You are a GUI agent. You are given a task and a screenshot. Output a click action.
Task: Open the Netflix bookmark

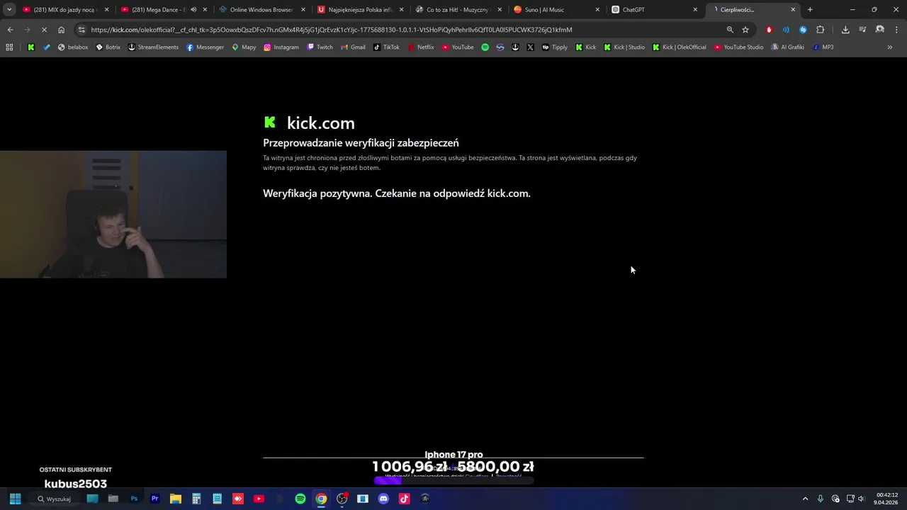[420, 47]
